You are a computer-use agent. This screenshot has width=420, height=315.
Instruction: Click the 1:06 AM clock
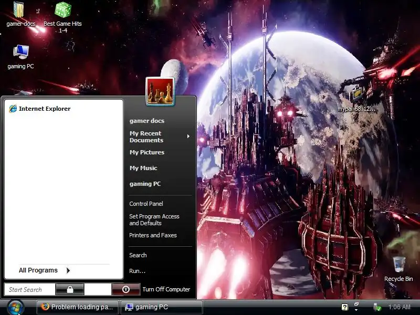point(399,307)
